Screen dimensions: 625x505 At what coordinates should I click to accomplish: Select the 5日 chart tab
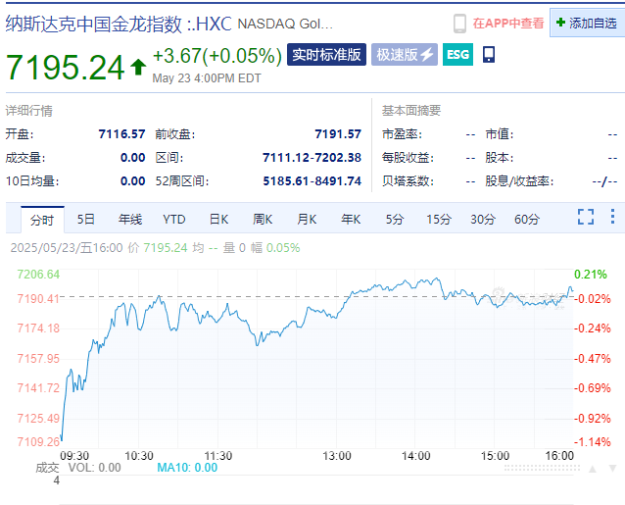click(x=85, y=219)
